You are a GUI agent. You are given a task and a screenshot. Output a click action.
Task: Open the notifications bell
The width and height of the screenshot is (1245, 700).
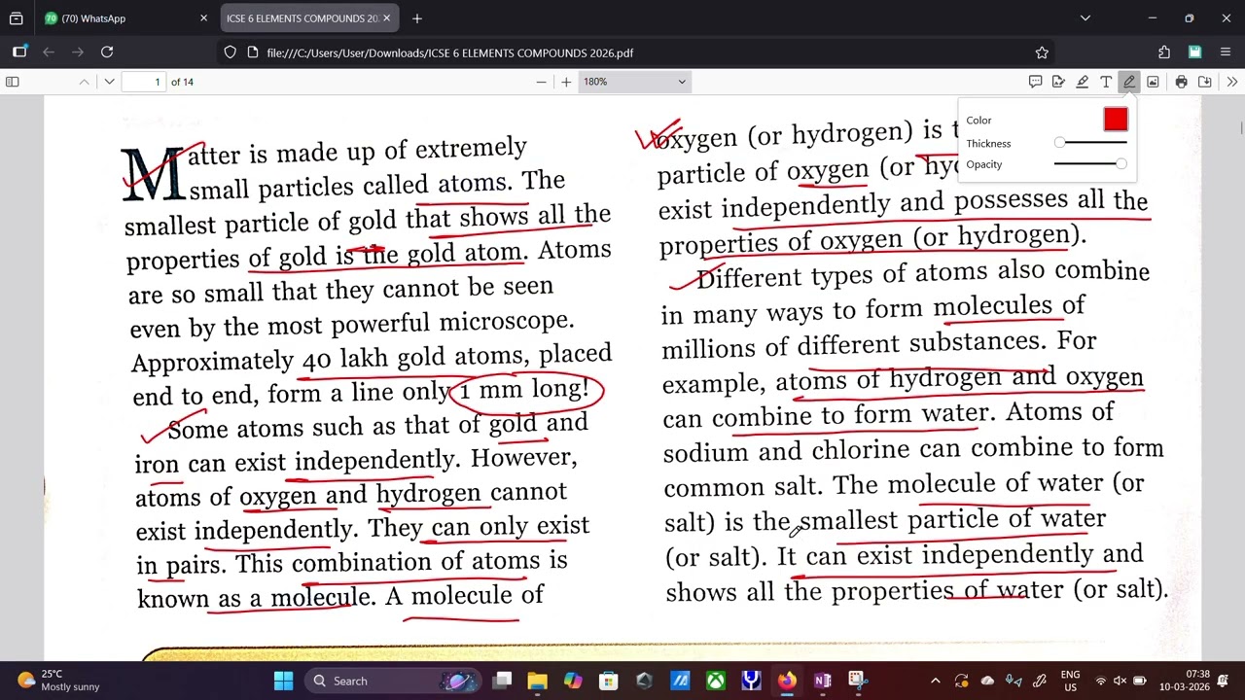tap(1225, 681)
